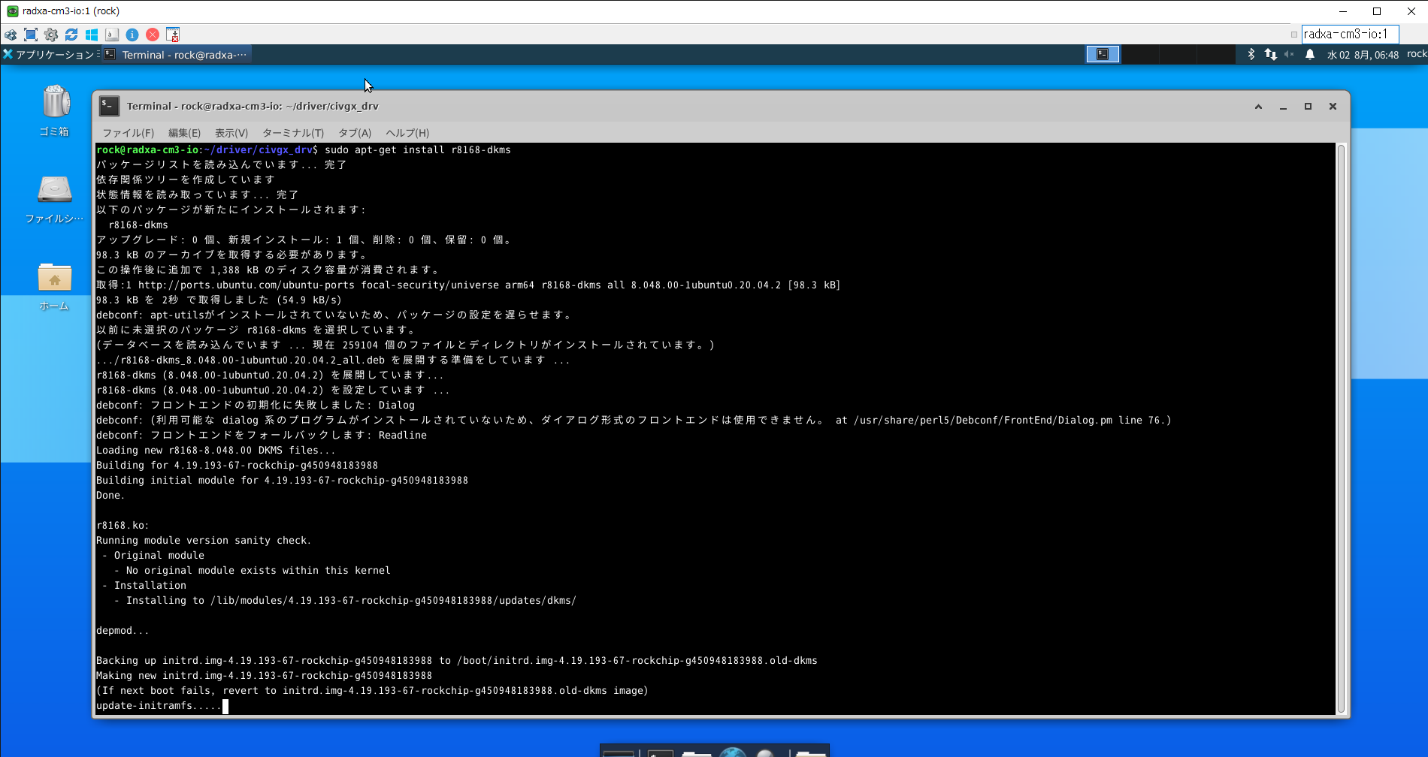Open the rock user menu
The height and width of the screenshot is (757, 1428).
point(1417,54)
